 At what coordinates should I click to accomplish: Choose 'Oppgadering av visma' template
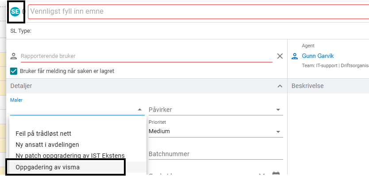click(x=47, y=167)
